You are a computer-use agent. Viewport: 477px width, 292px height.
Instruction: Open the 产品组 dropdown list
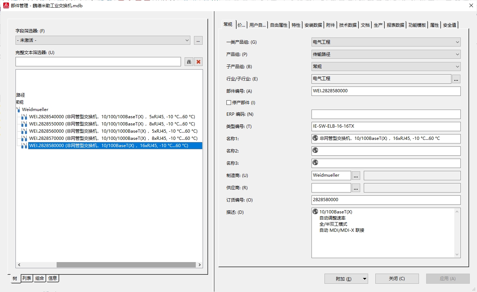pos(457,54)
